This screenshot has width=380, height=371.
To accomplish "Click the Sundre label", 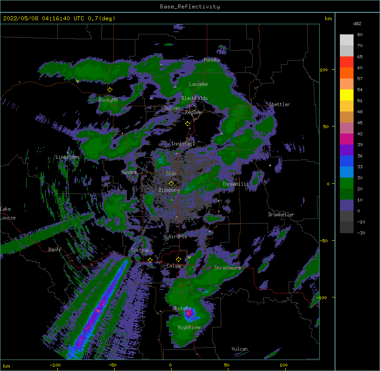I will click(129, 172).
